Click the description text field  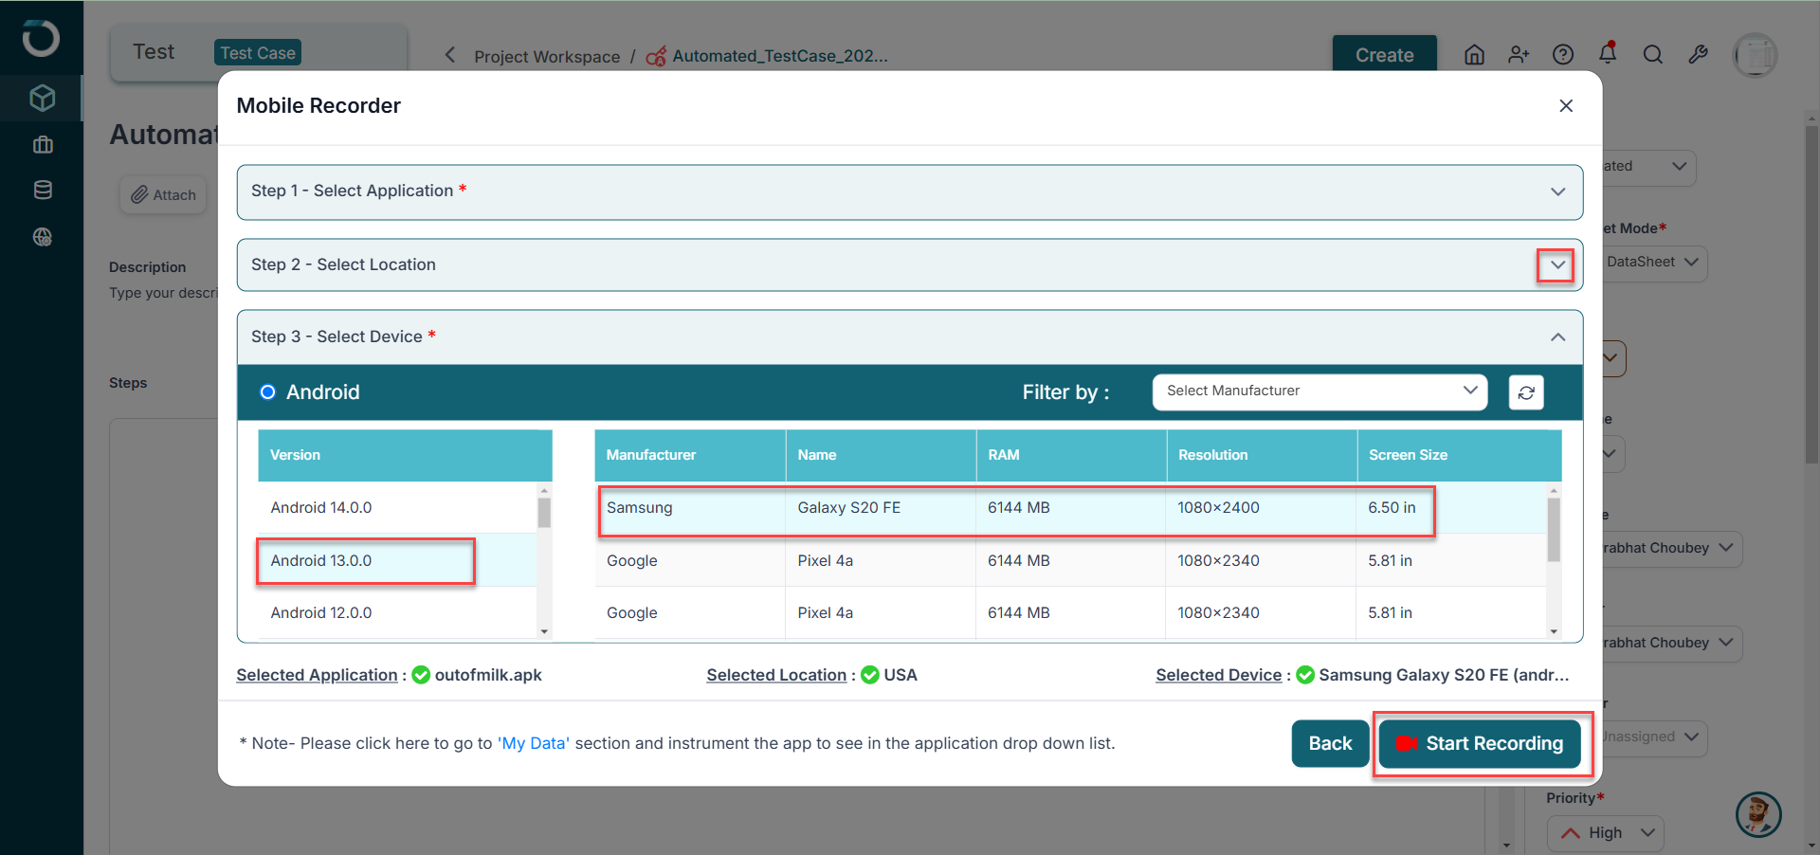pos(163,293)
